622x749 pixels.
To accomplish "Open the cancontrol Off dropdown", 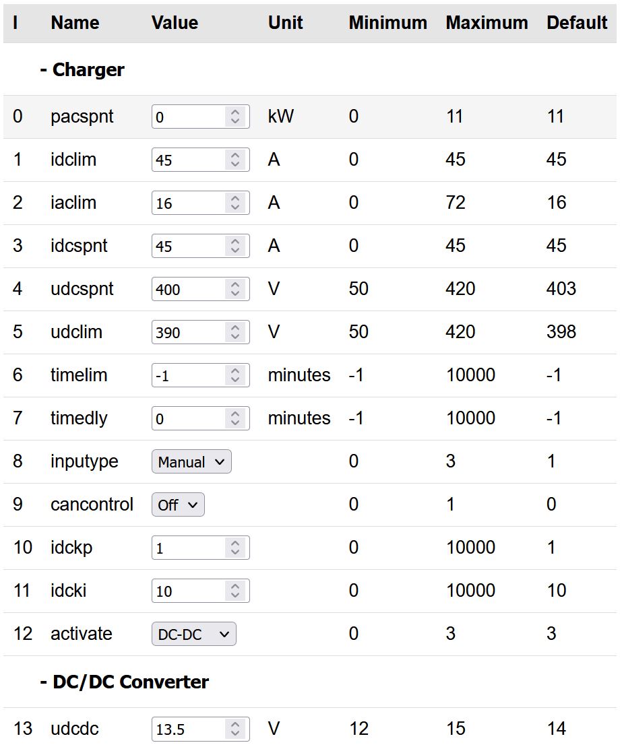I will [x=178, y=504].
